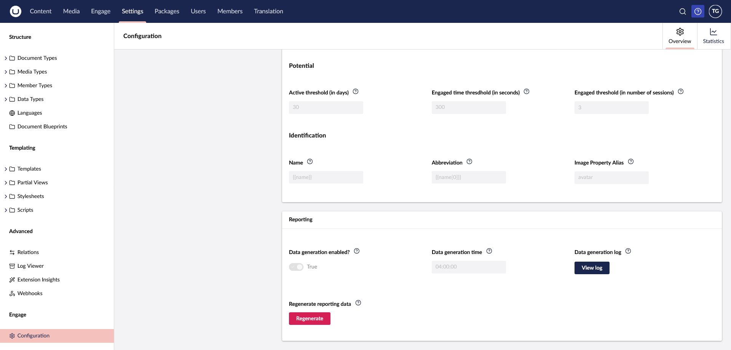Expand the Templates tree node
Screen dimensions: 731x350
[x=6, y=169]
